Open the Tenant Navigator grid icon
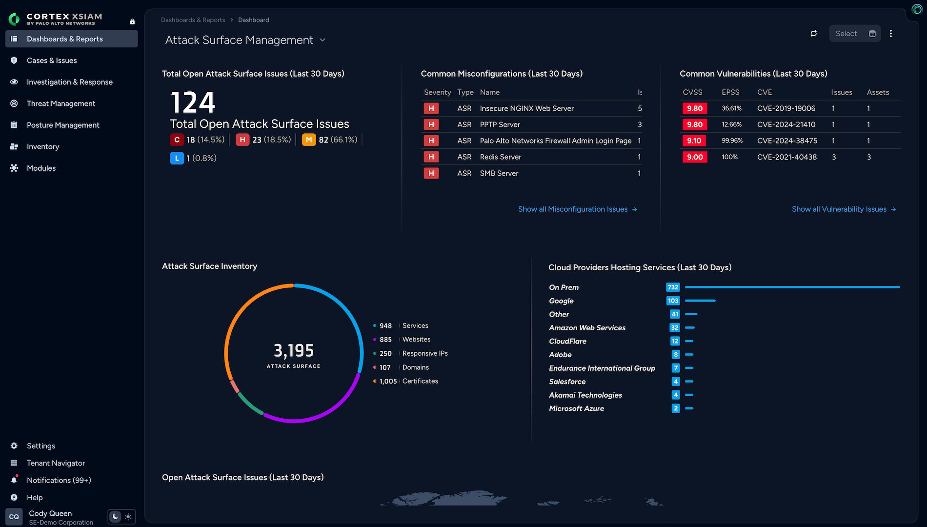The image size is (927, 527). (14, 463)
